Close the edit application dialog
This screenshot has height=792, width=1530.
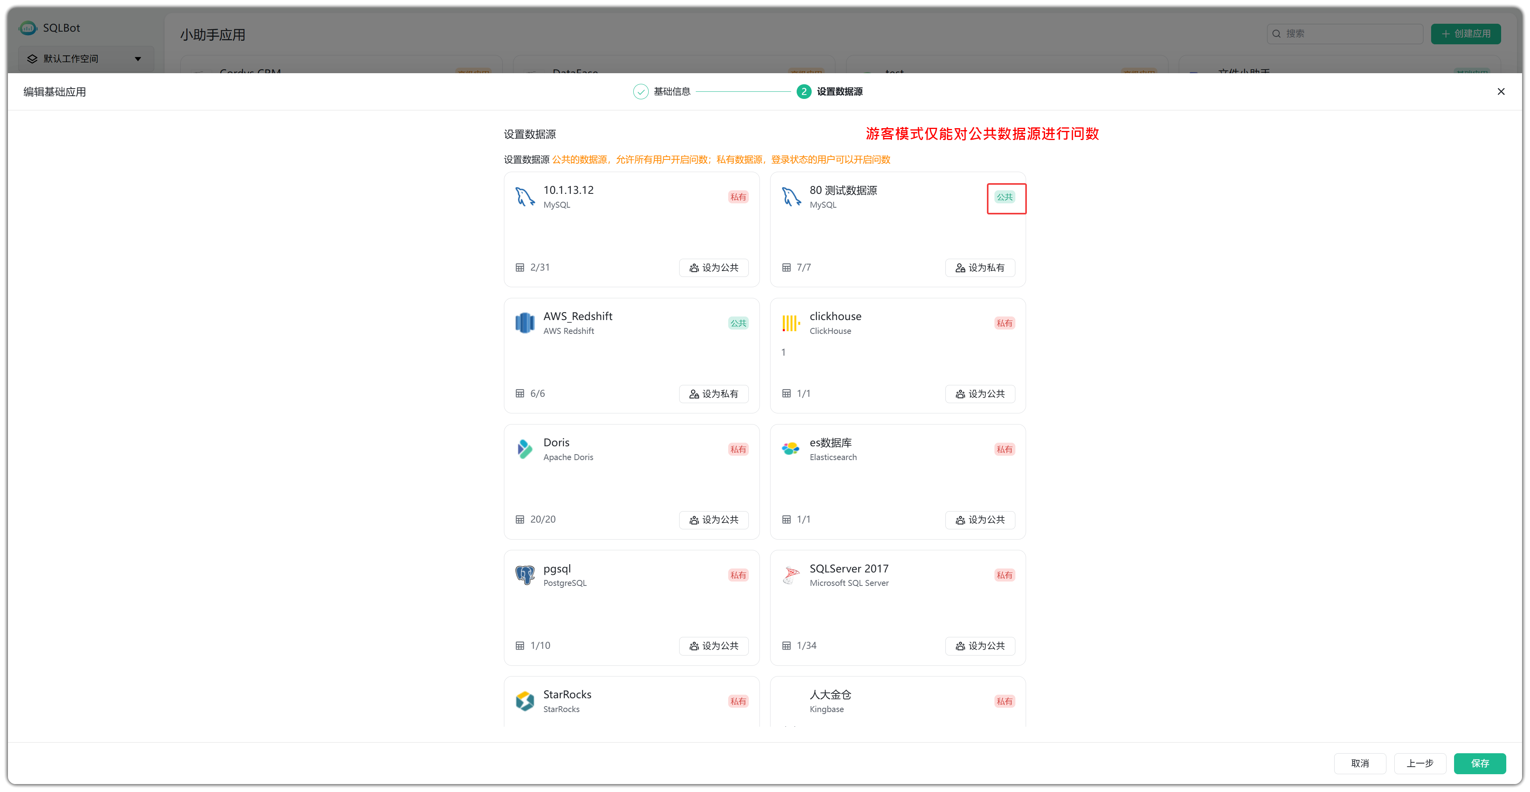[1501, 91]
